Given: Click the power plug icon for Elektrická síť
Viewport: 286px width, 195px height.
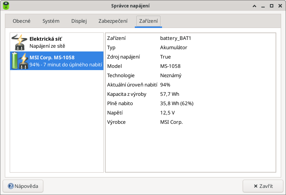Looking at the screenshot, I should (x=19, y=42).
